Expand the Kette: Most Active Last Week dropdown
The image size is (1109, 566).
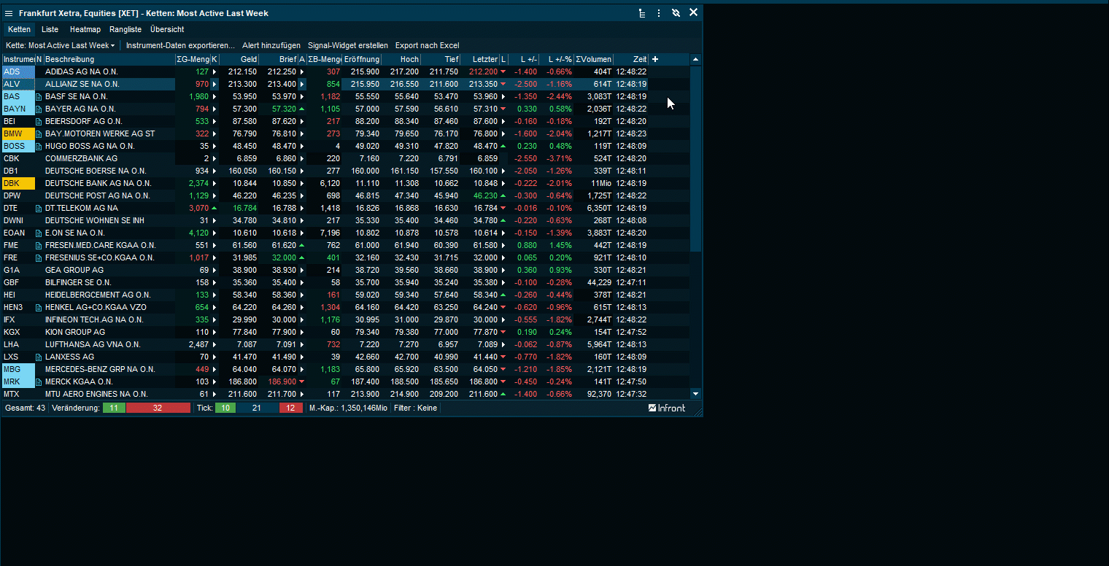click(61, 45)
